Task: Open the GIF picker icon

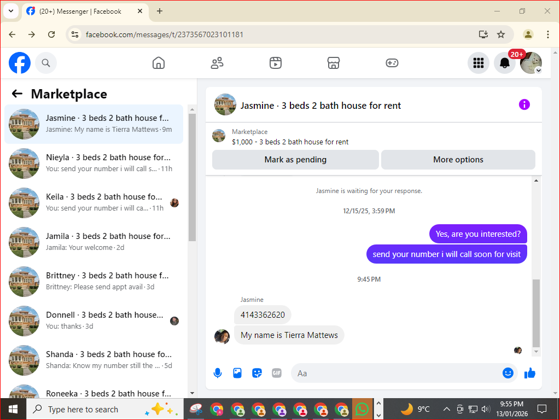Action: [x=276, y=373]
